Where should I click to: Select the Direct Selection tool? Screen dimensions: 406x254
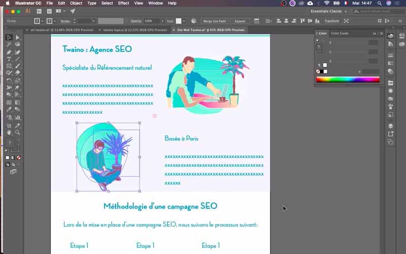pyautogui.click(x=18, y=38)
